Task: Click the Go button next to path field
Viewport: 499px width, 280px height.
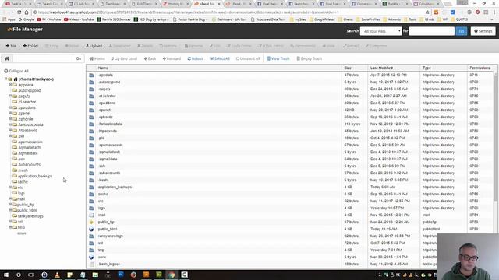Action: click(78, 58)
